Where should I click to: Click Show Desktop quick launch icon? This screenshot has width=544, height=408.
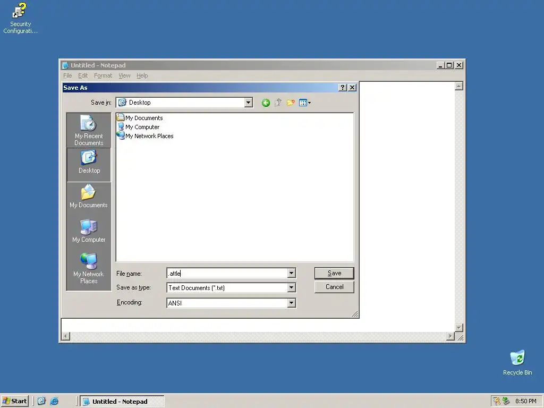coord(41,401)
